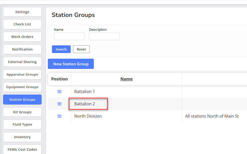Select the active Station Groups item
Image resolution: width=247 pixels, height=154 pixels.
point(22,99)
